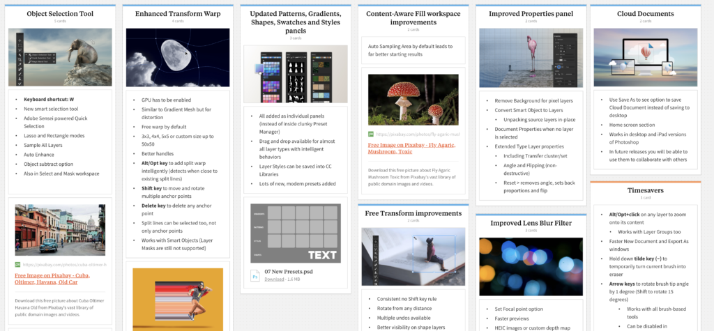The image size is (714, 331).
Task: Click the 'Works with Layer Groups too' sub-bullet
Action: click(648, 232)
